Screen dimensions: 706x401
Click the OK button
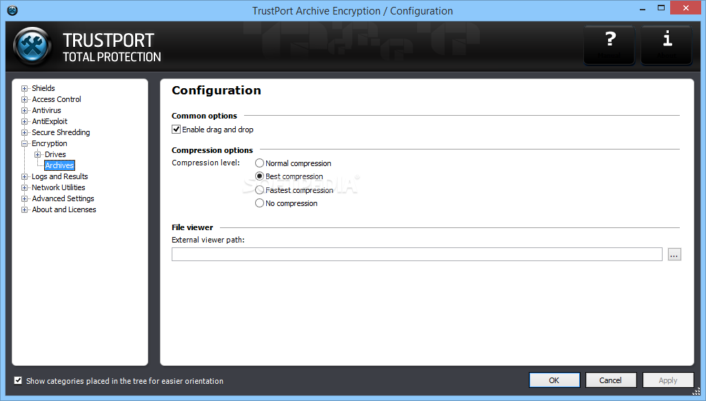[554, 380]
